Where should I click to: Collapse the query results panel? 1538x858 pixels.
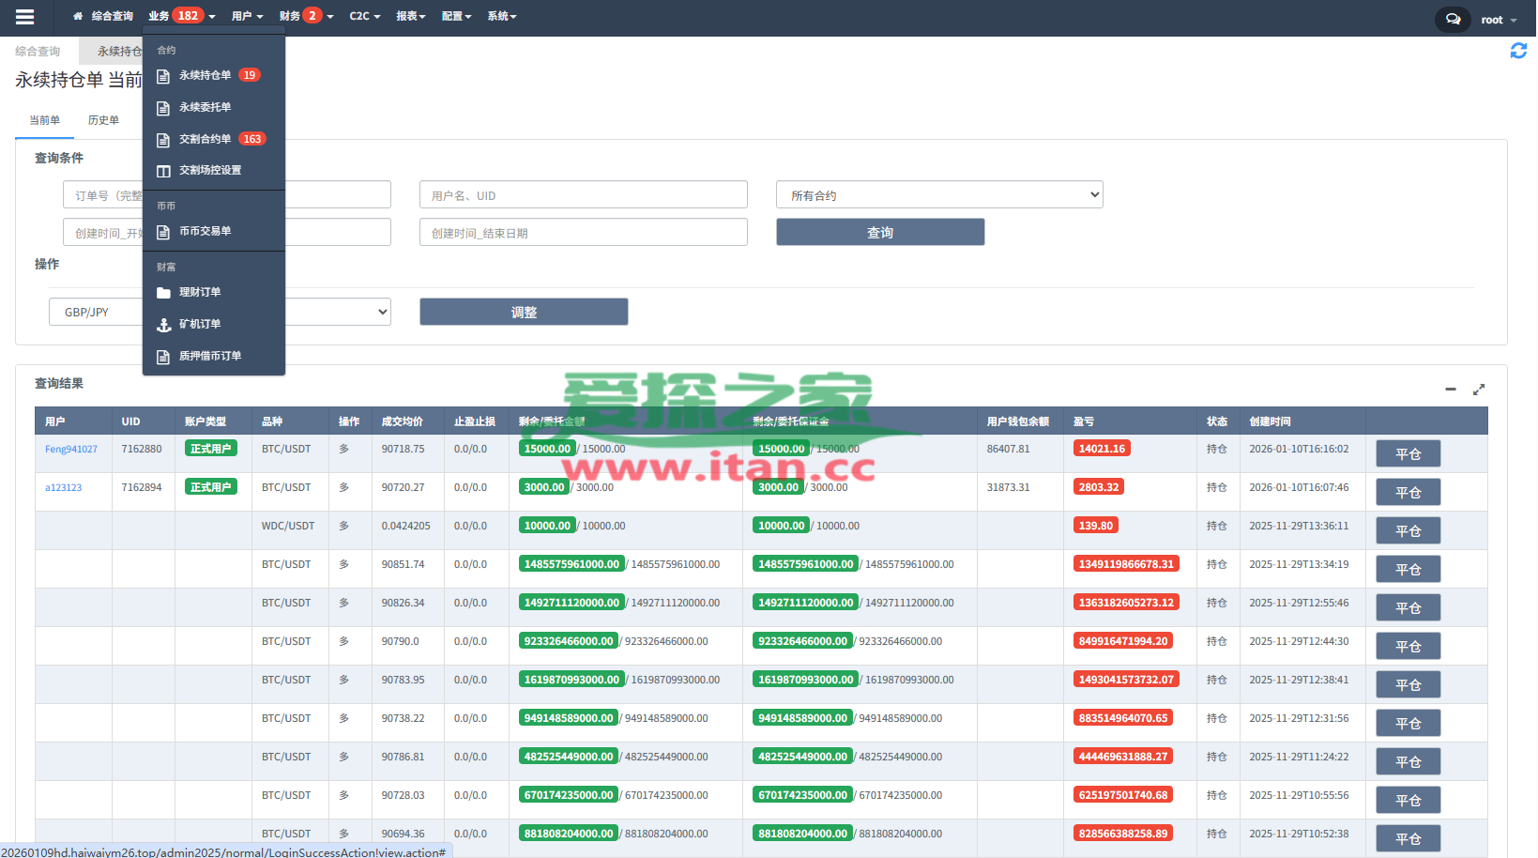1450,389
